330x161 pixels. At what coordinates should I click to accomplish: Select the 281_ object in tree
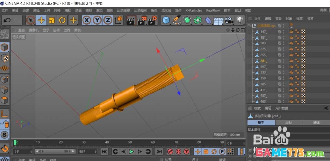264,61
